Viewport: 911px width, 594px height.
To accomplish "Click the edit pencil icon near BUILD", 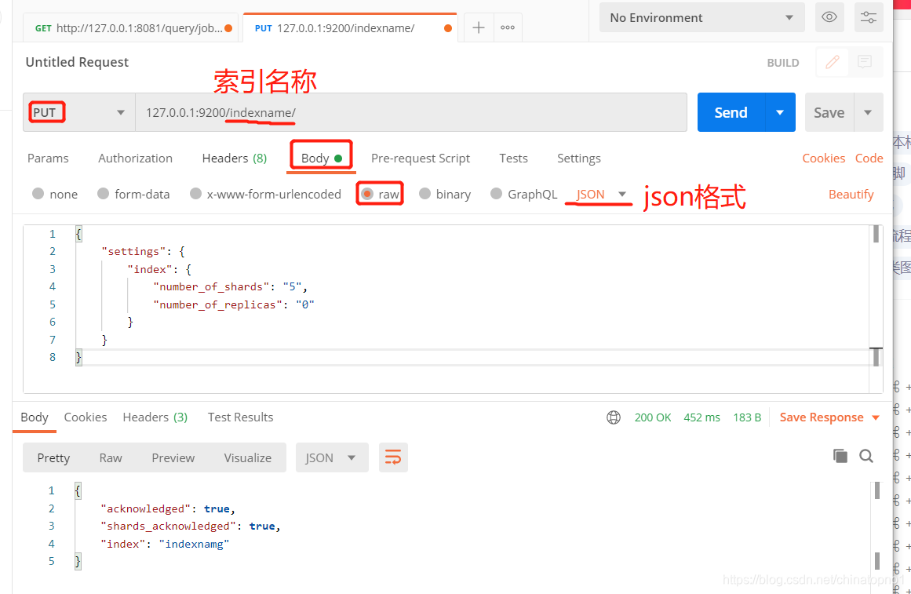I will (832, 62).
